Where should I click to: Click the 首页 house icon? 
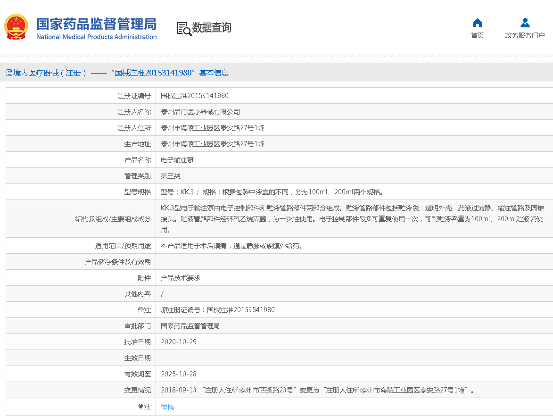tap(477, 23)
